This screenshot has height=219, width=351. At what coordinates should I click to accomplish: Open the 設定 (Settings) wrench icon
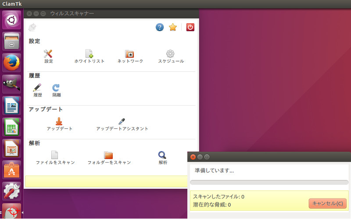pyautogui.click(x=48, y=54)
